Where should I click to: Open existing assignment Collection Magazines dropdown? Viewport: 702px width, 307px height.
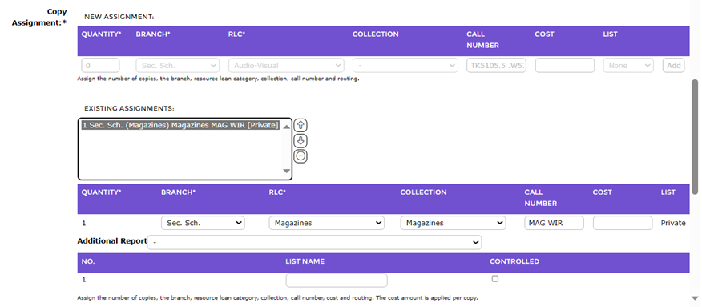pyautogui.click(x=453, y=223)
